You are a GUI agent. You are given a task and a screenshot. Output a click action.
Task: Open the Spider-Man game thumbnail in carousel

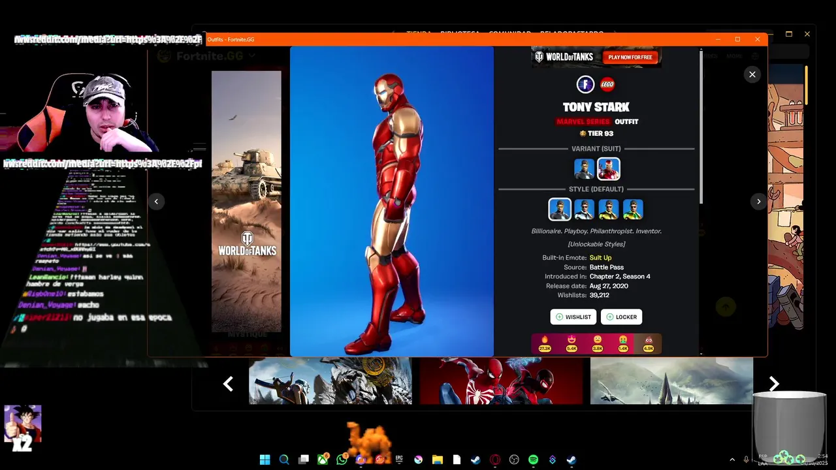pyautogui.click(x=501, y=381)
